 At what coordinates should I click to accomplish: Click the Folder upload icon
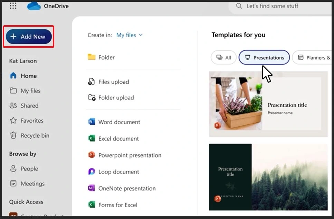coord(92,97)
